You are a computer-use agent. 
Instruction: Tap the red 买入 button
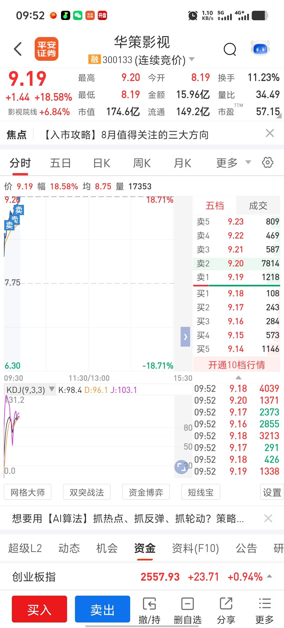click(x=39, y=609)
